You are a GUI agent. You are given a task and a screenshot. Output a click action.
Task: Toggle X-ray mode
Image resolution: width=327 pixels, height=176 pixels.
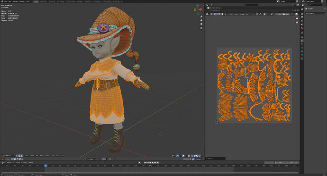pyautogui.click(x=189, y=156)
